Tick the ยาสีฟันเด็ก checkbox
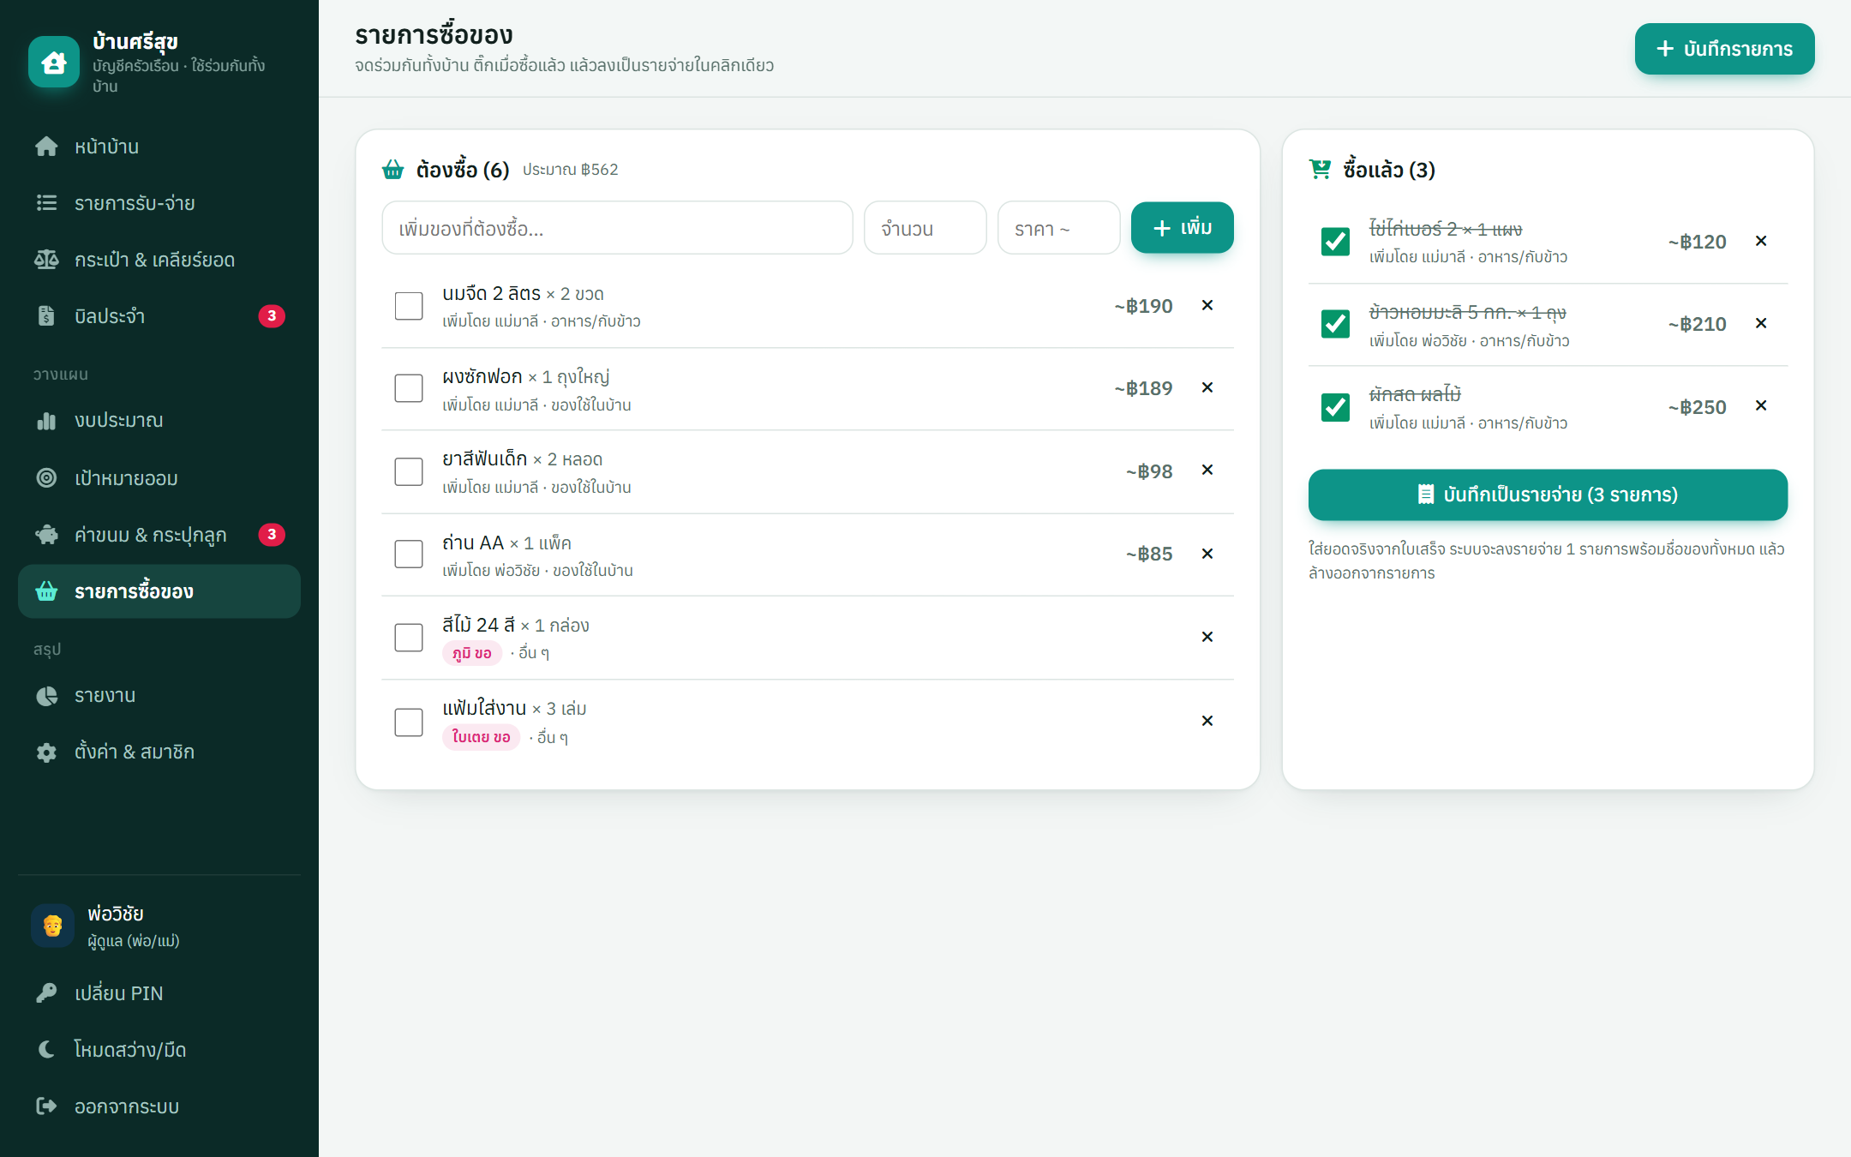This screenshot has width=1851, height=1157. pyautogui.click(x=409, y=471)
